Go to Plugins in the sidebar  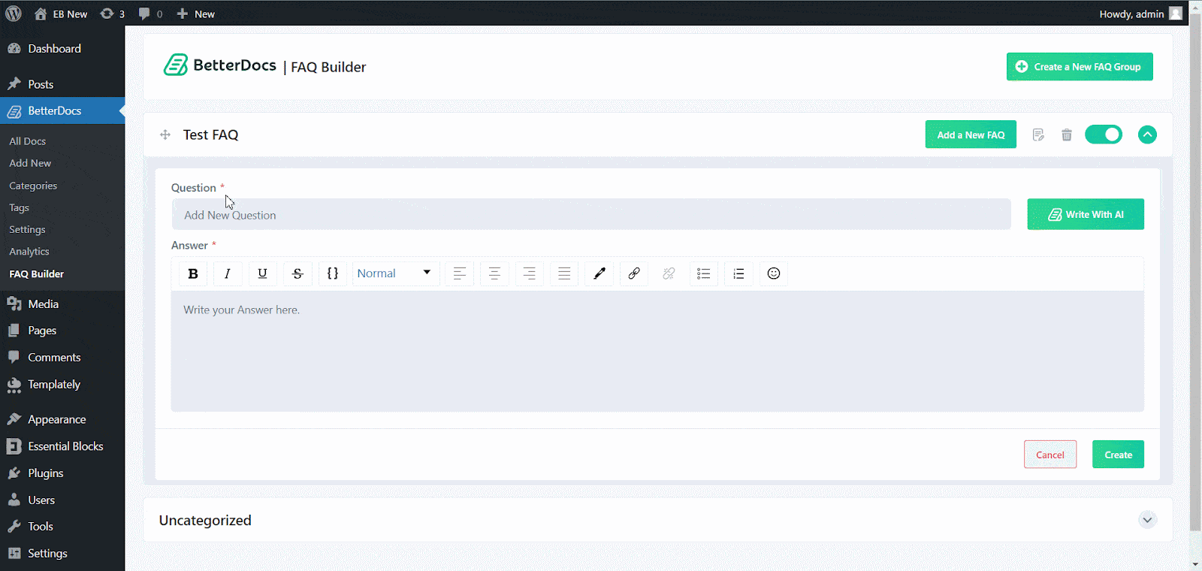(x=45, y=473)
